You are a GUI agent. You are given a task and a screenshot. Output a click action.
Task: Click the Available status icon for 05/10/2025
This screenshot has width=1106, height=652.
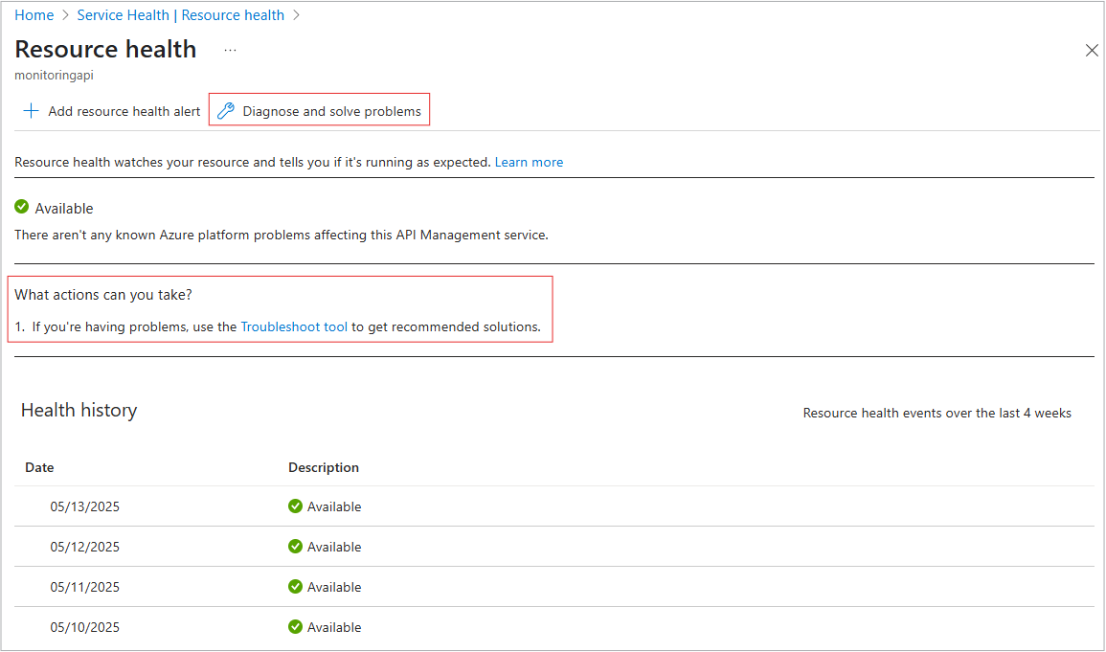(x=295, y=627)
